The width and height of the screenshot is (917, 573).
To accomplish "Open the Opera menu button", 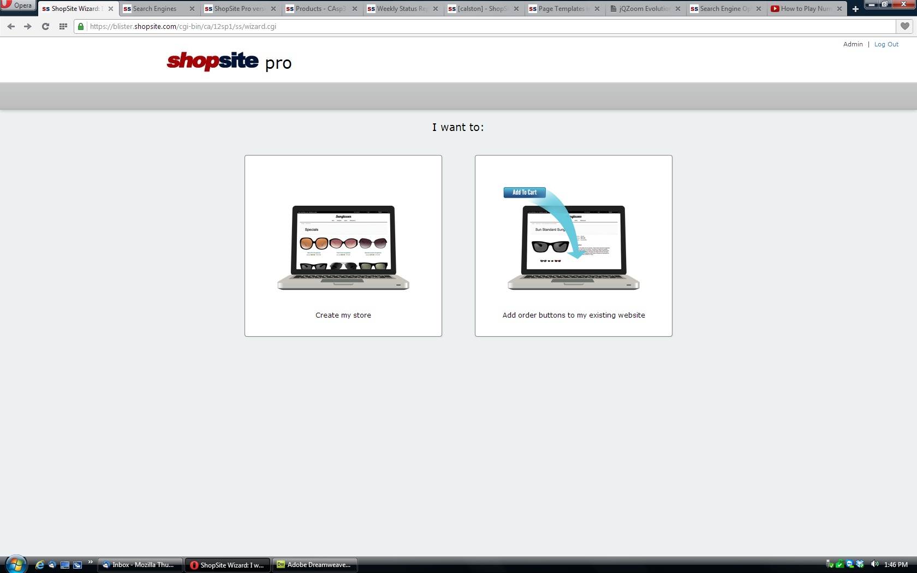I will pos(17,5).
